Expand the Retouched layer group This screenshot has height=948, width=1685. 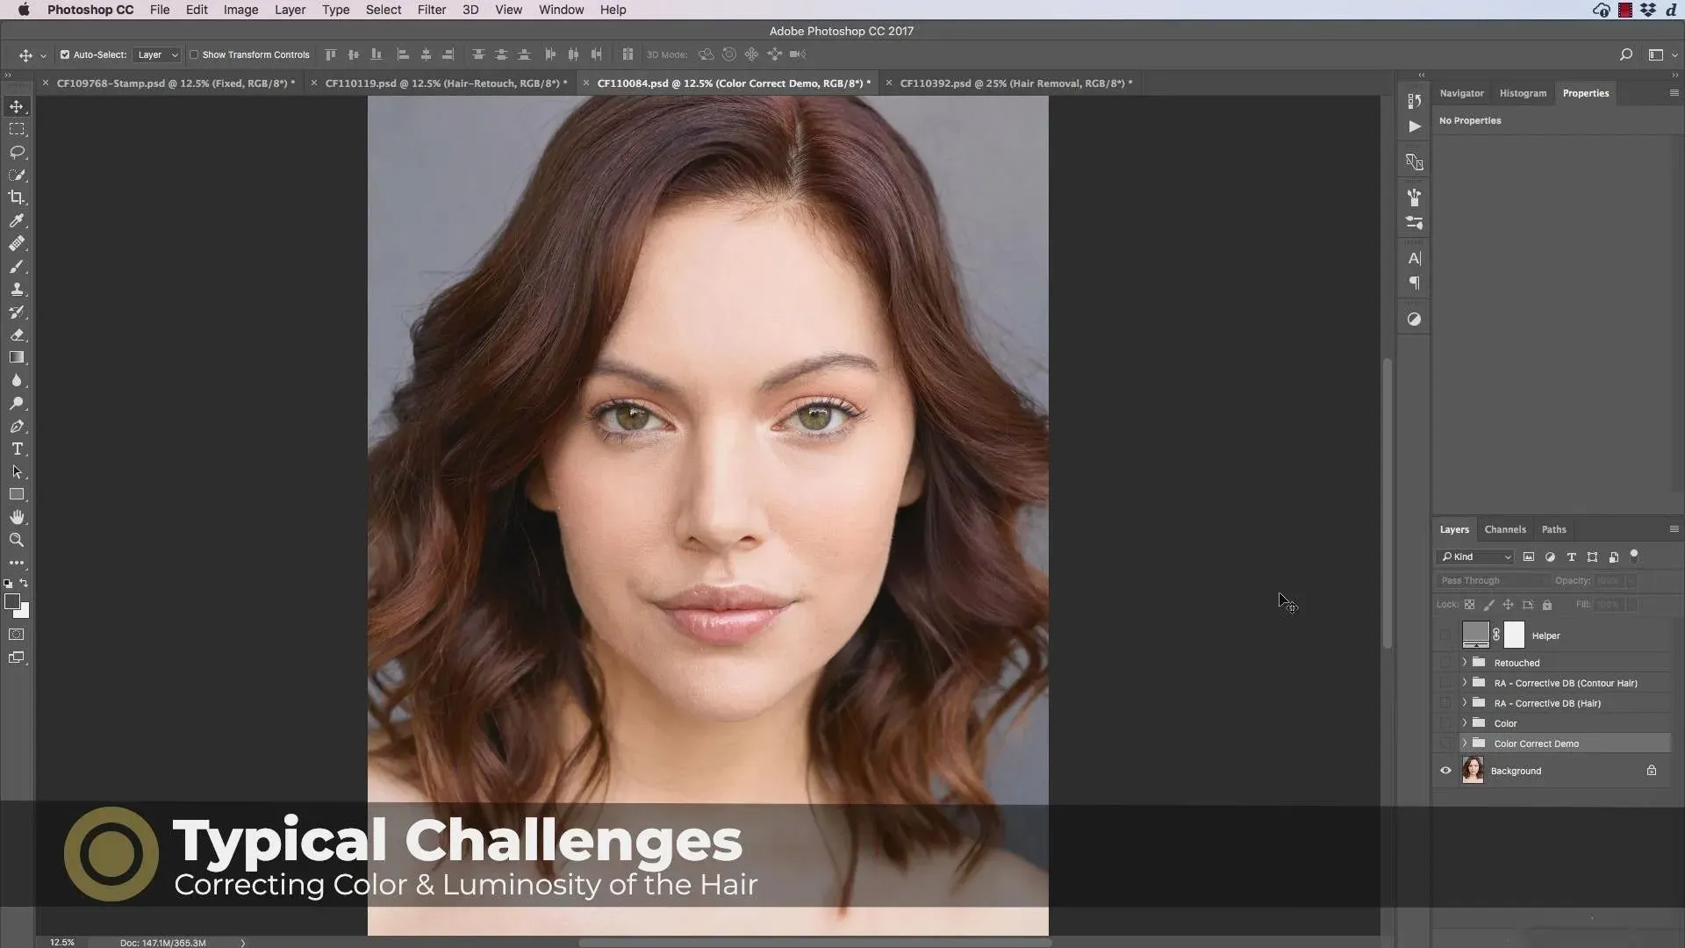tap(1464, 663)
